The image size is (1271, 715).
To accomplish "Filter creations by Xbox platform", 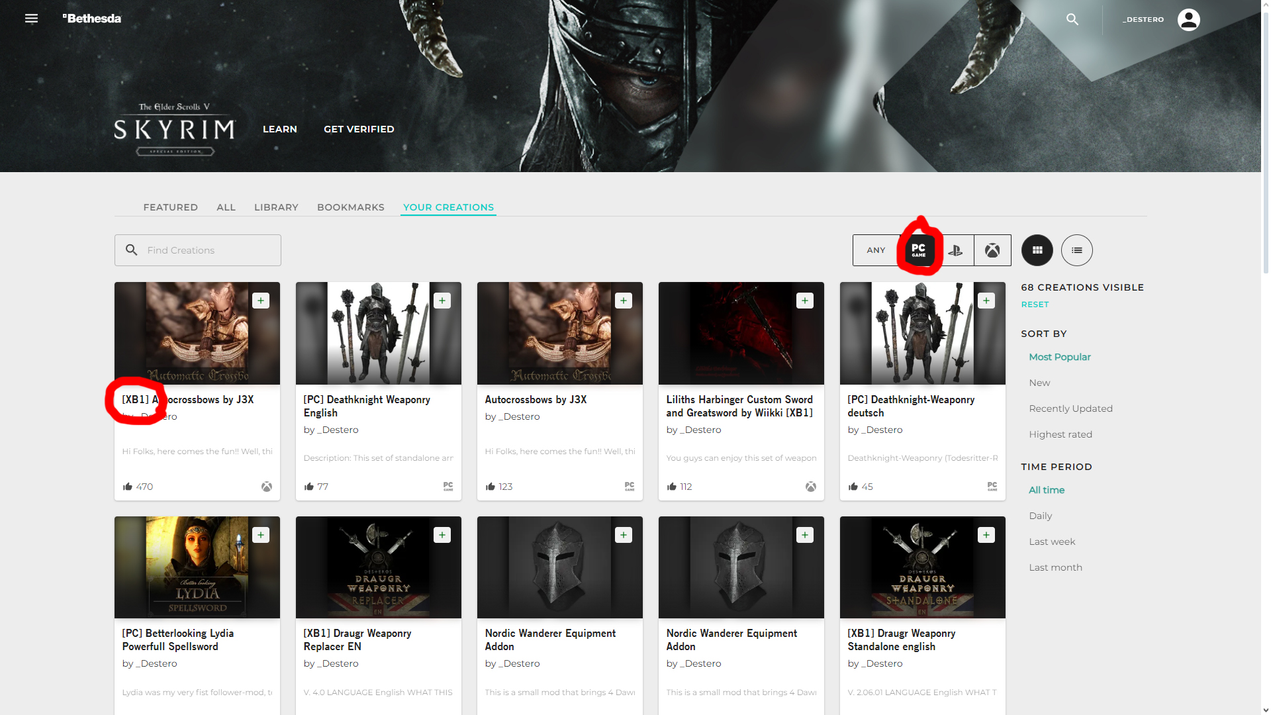I will click(992, 250).
